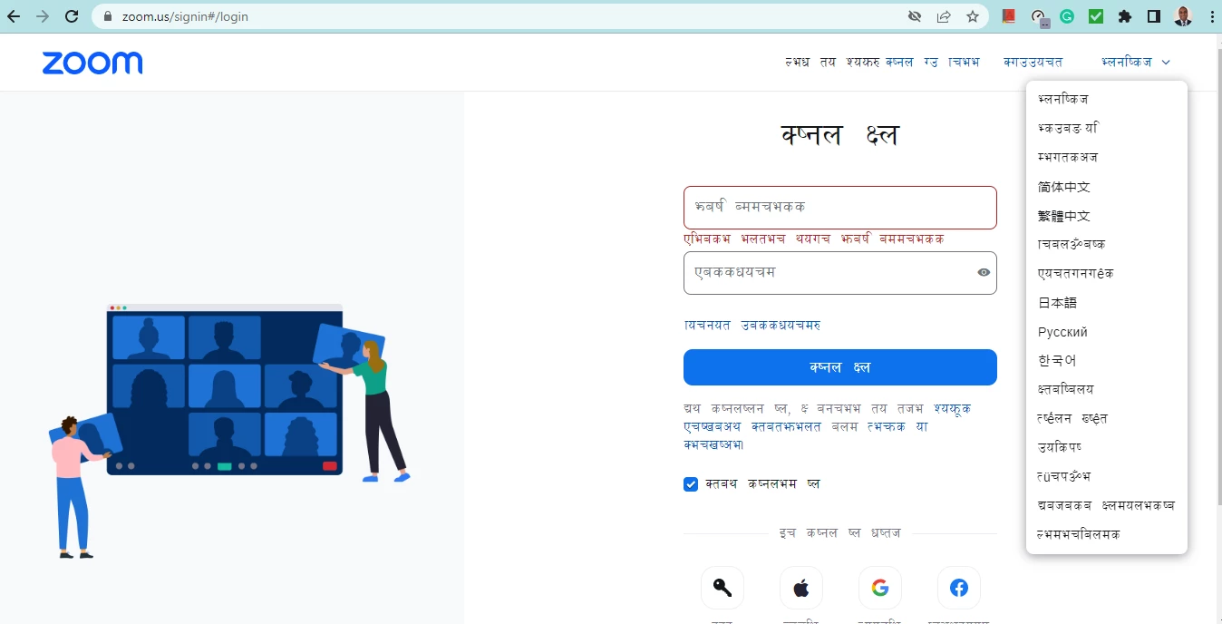Sign in with the Facebook icon

pos(959,588)
